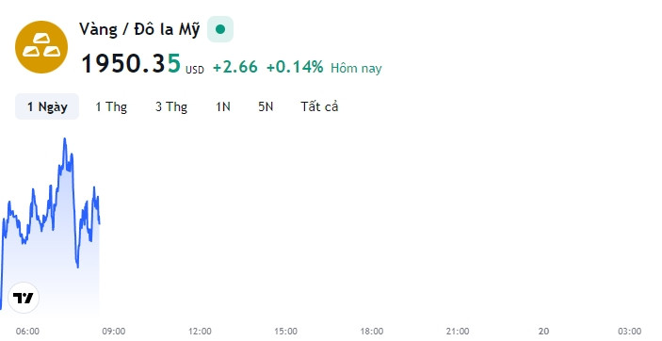Click the gold bars symbol icon
Viewport: 662px width, 341px height.
click(41, 47)
